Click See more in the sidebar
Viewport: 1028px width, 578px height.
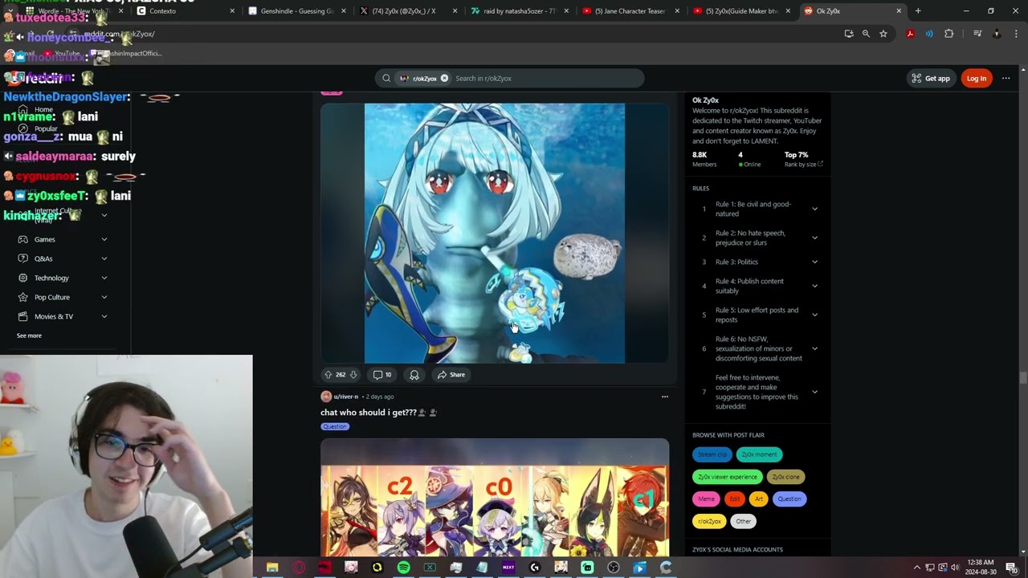coord(29,336)
